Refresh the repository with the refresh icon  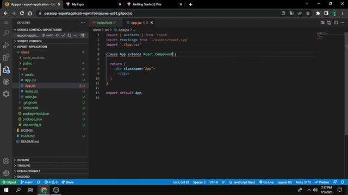coord(70,35)
